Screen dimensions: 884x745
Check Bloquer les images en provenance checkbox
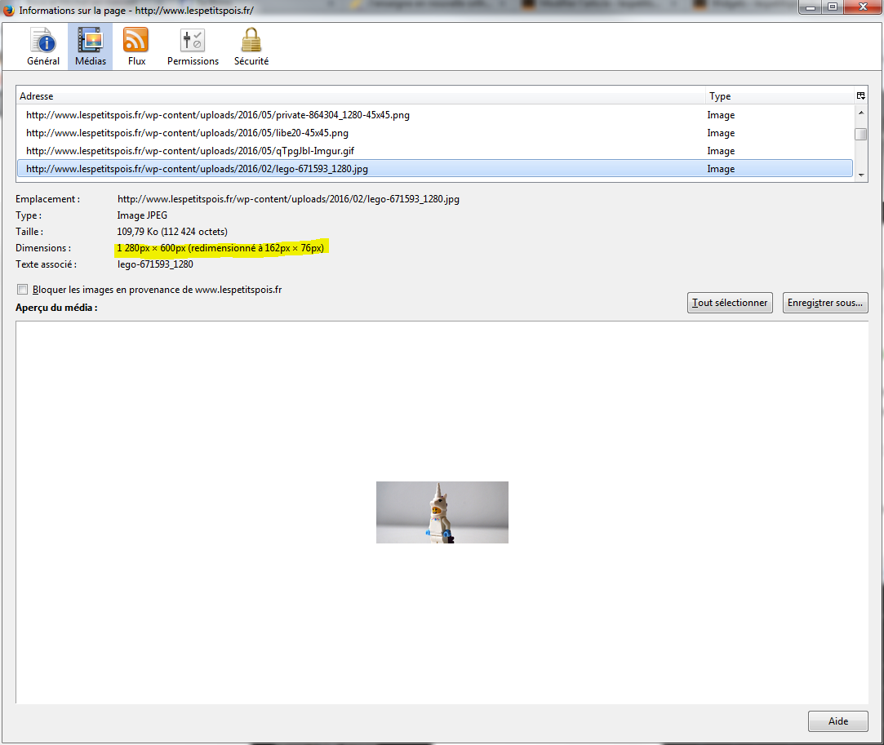(x=23, y=290)
